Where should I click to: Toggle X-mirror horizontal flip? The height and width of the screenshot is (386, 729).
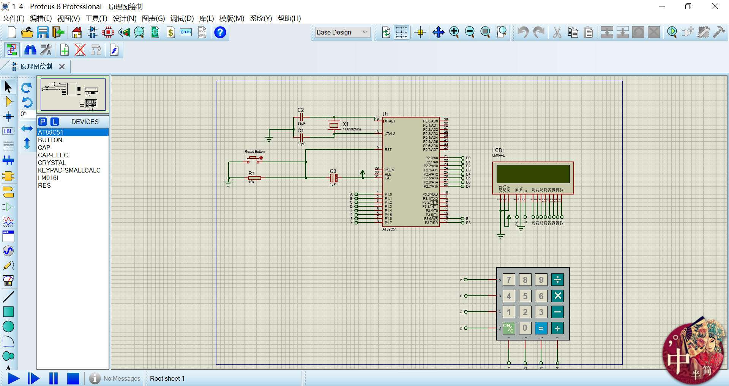coord(27,129)
